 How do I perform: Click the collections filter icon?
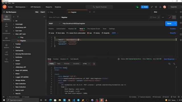point(18,17)
